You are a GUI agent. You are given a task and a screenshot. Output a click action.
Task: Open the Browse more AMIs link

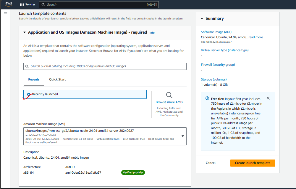(x=169, y=102)
